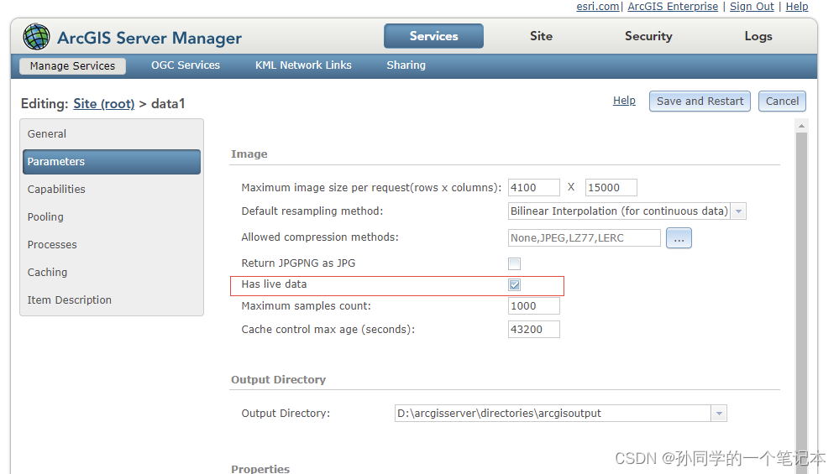Follow the esri.com link
Image resolution: width=839 pixels, height=474 pixels.
[x=597, y=7]
